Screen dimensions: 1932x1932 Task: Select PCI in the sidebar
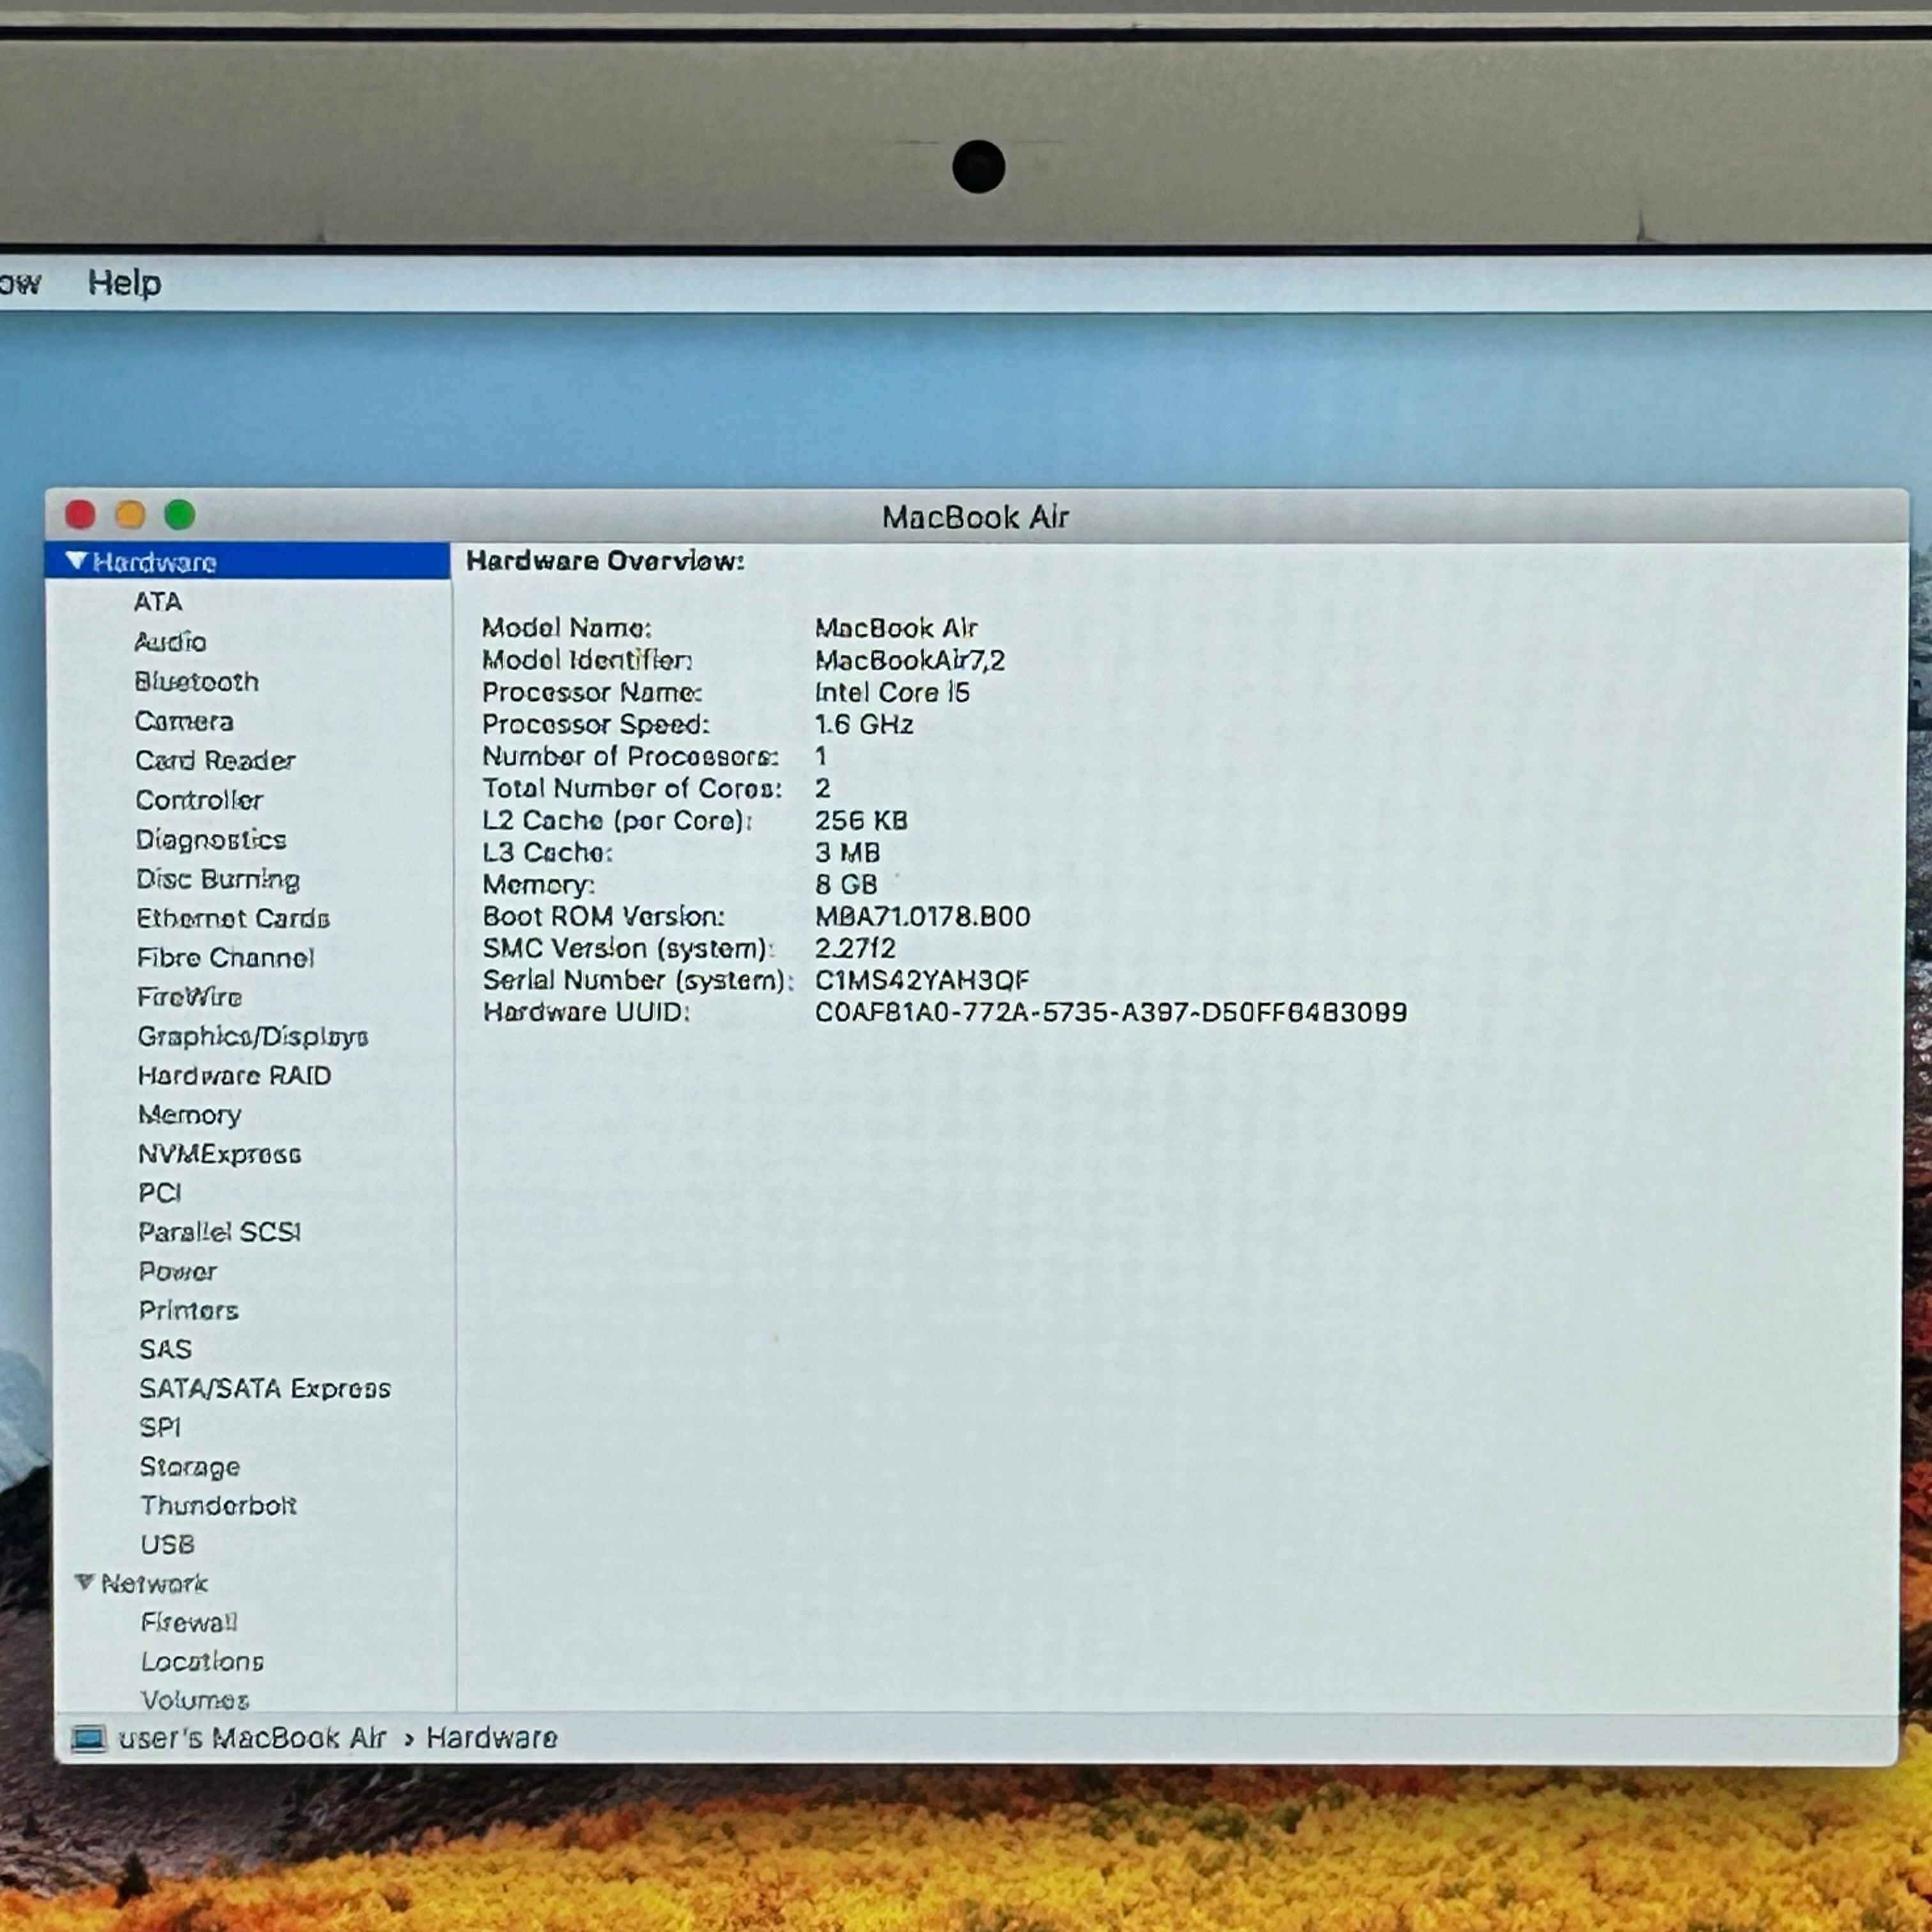click(160, 1192)
